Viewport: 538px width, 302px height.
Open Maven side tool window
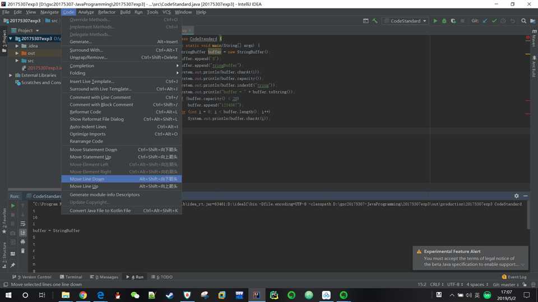(534, 39)
